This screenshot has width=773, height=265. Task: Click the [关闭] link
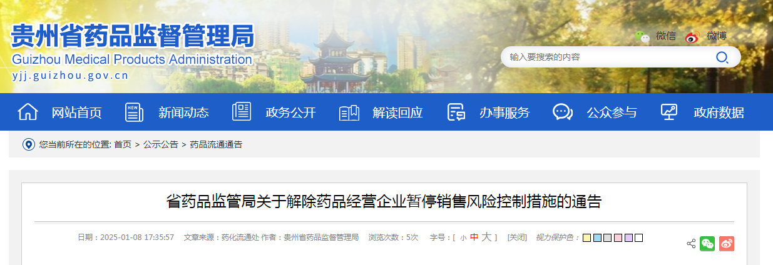pyautogui.click(x=517, y=237)
